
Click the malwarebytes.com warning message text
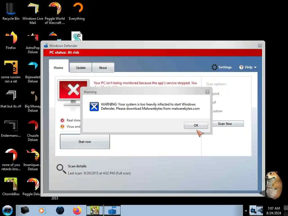[150, 106]
